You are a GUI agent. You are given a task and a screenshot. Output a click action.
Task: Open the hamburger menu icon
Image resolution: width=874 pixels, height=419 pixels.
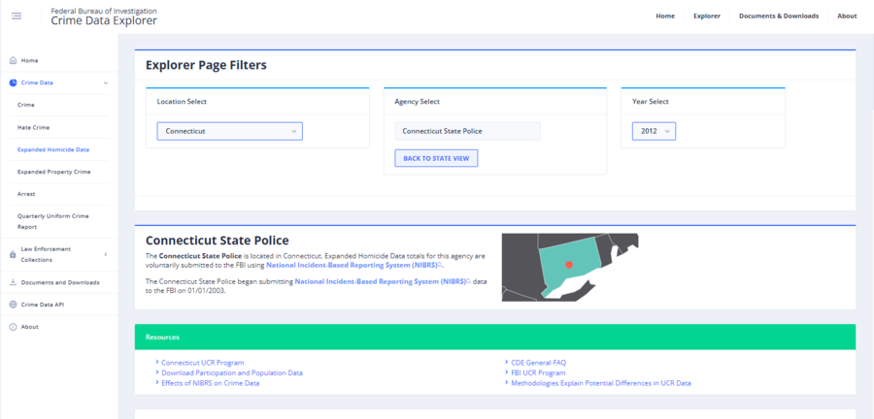[x=17, y=16]
